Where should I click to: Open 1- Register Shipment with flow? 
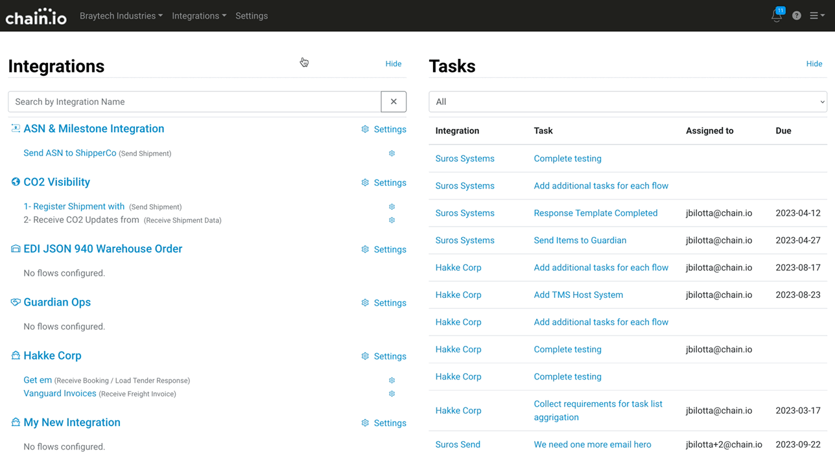pyautogui.click(x=74, y=206)
